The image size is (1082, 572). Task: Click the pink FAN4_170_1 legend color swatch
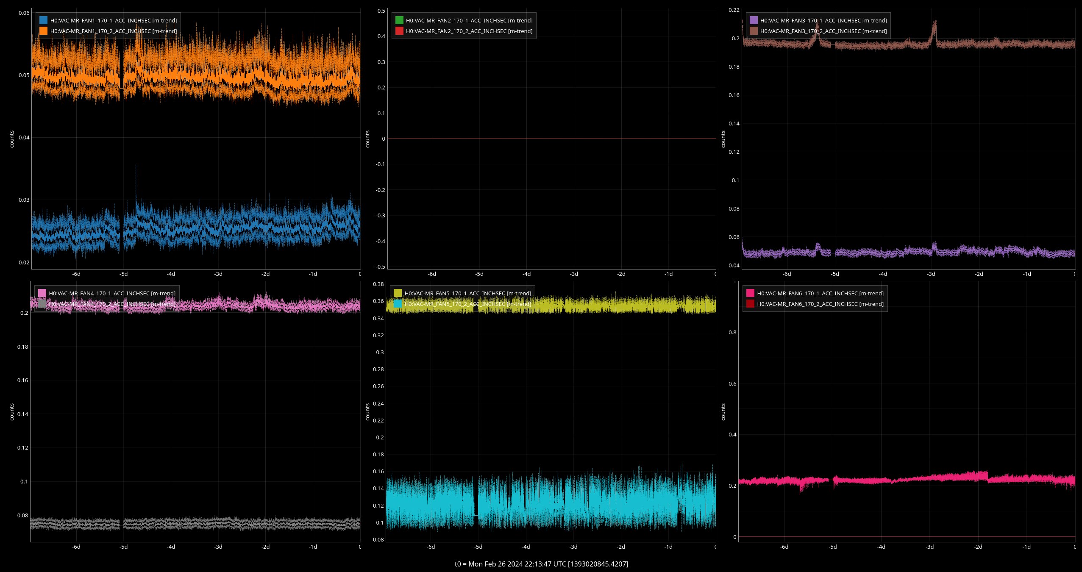(x=42, y=293)
